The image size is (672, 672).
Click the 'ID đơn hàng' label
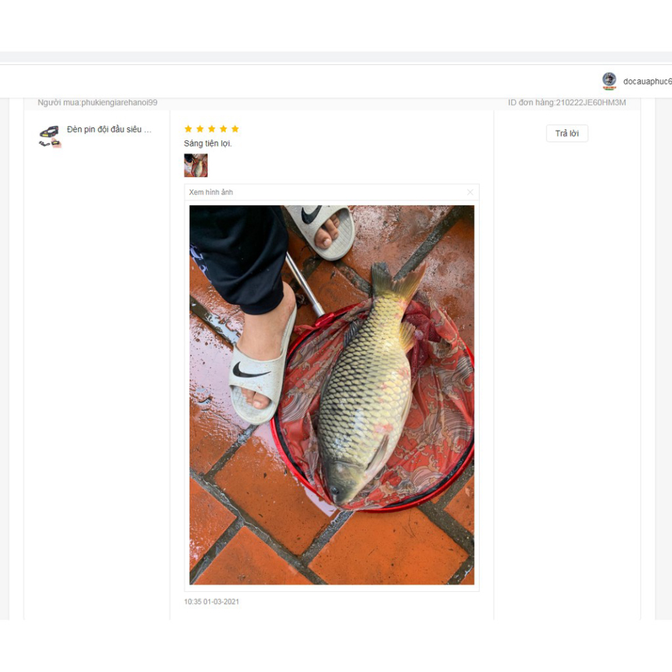click(530, 103)
